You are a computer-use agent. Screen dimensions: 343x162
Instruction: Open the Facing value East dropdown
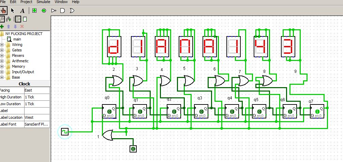(x=37, y=90)
